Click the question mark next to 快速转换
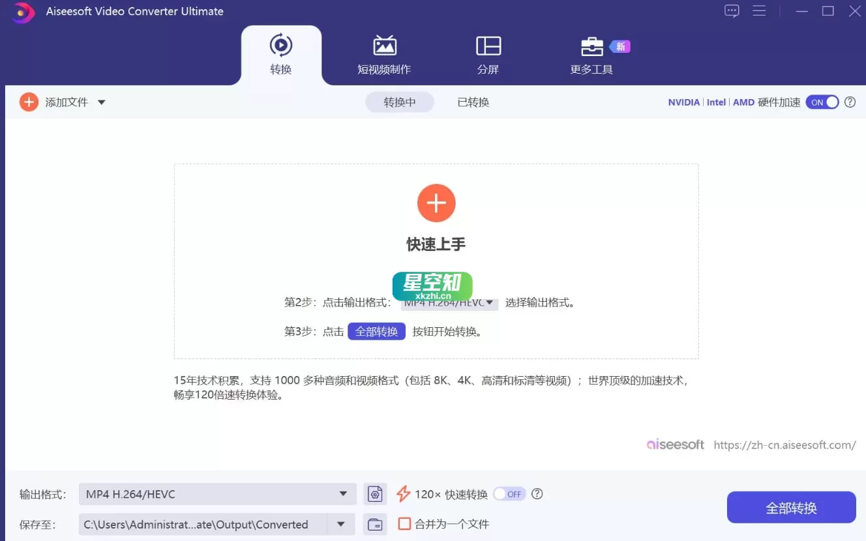The width and height of the screenshot is (866, 541). click(537, 493)
